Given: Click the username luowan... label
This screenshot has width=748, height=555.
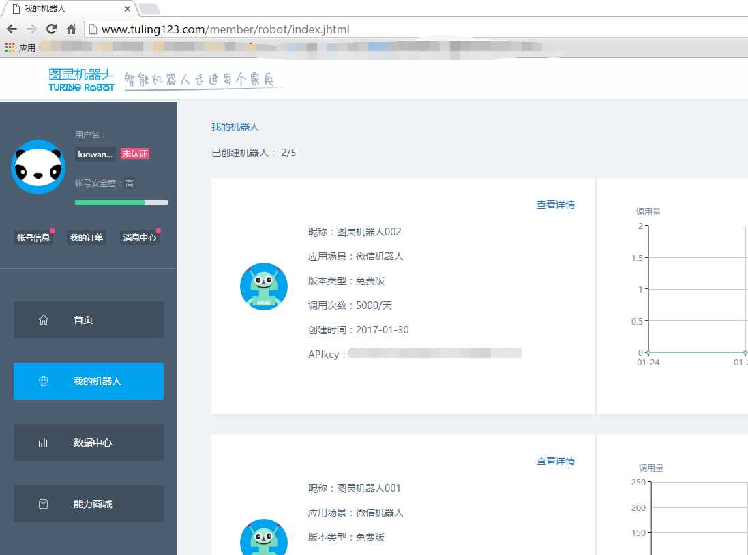Looking at the screenshot, I should (95, 154).
